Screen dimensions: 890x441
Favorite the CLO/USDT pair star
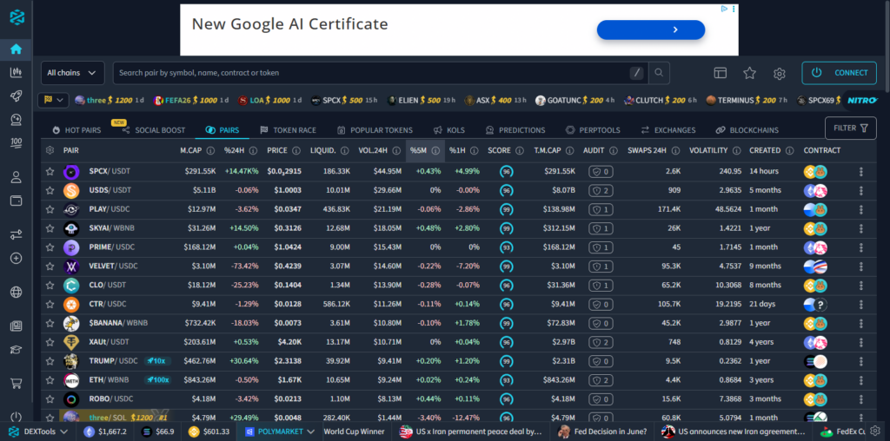[x=50, y=285]
